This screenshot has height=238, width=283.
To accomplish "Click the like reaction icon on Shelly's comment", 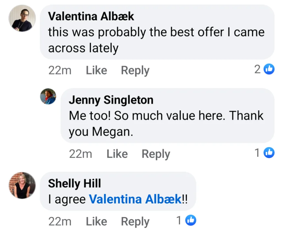I will 191,220.
